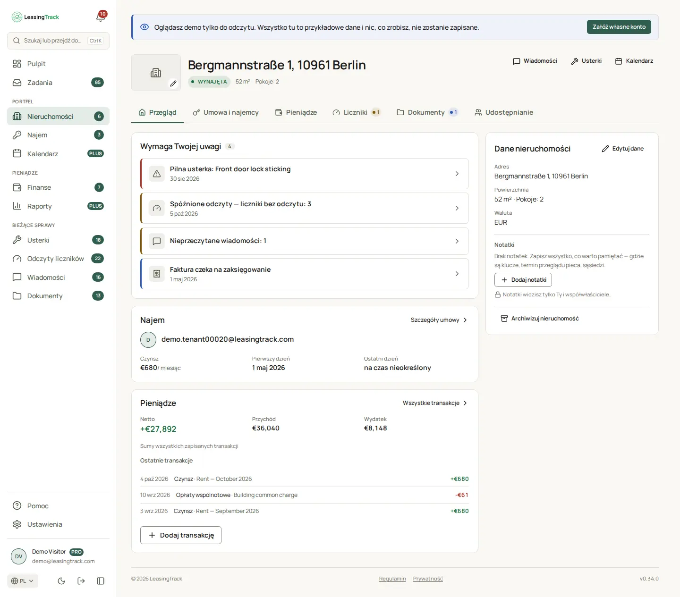Click Edytuj dane button
The image size is (680, 597).
623,149
